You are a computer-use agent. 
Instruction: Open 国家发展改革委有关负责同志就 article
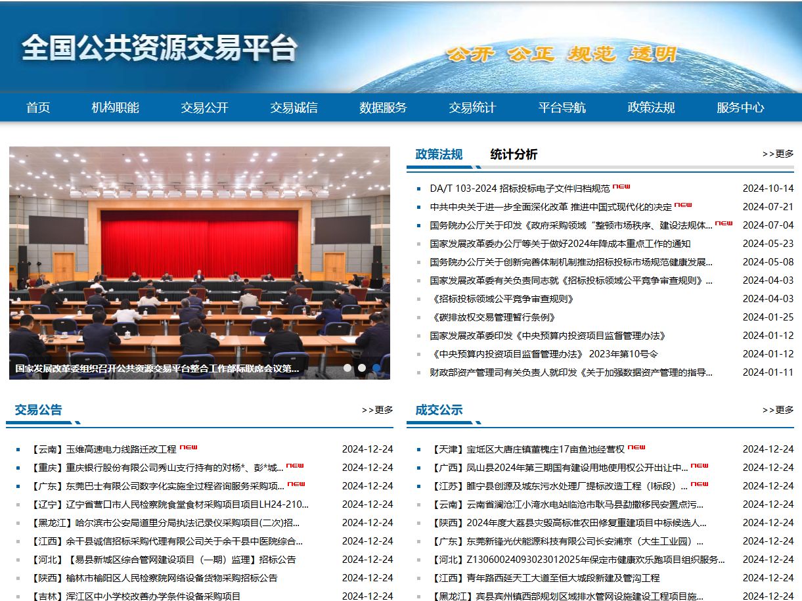coord(571,280)
